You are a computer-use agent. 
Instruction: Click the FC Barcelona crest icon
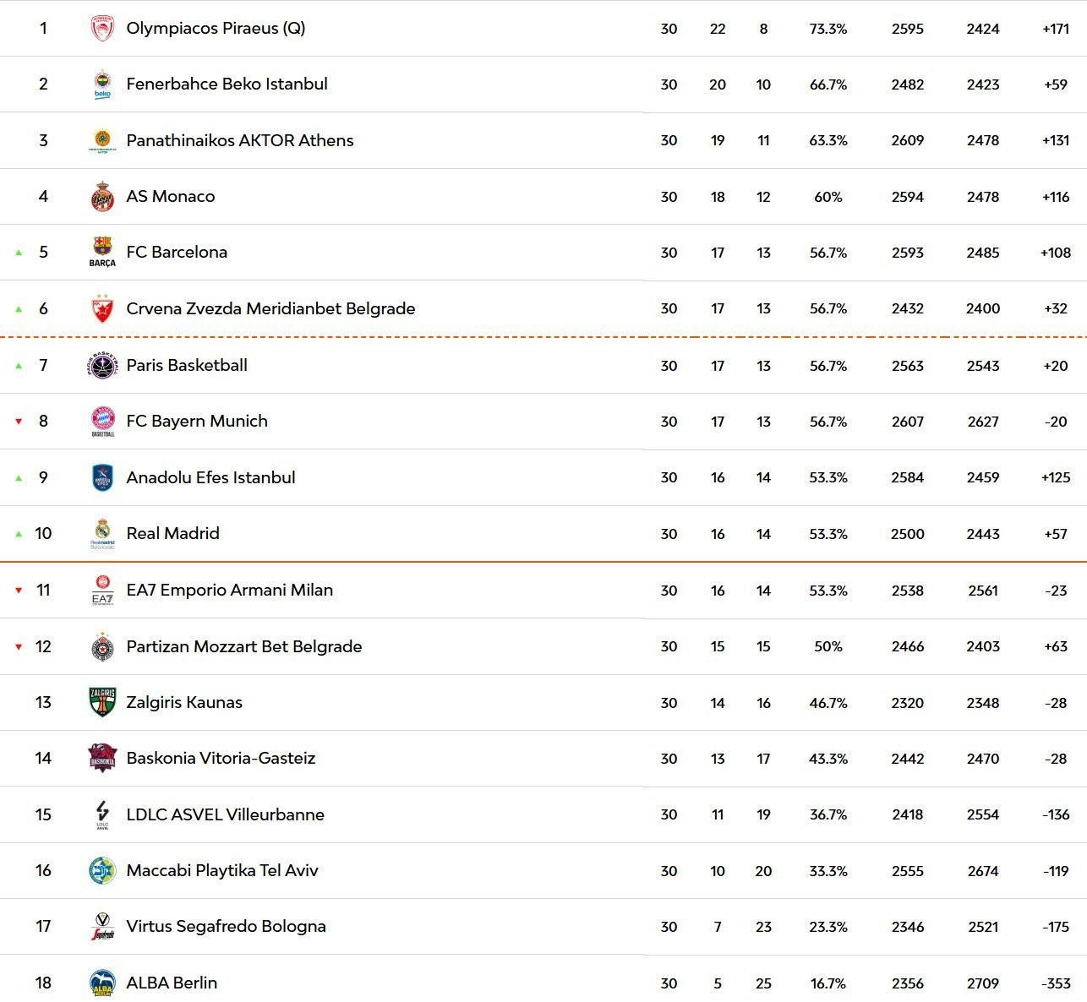click(x=102, y=252)
